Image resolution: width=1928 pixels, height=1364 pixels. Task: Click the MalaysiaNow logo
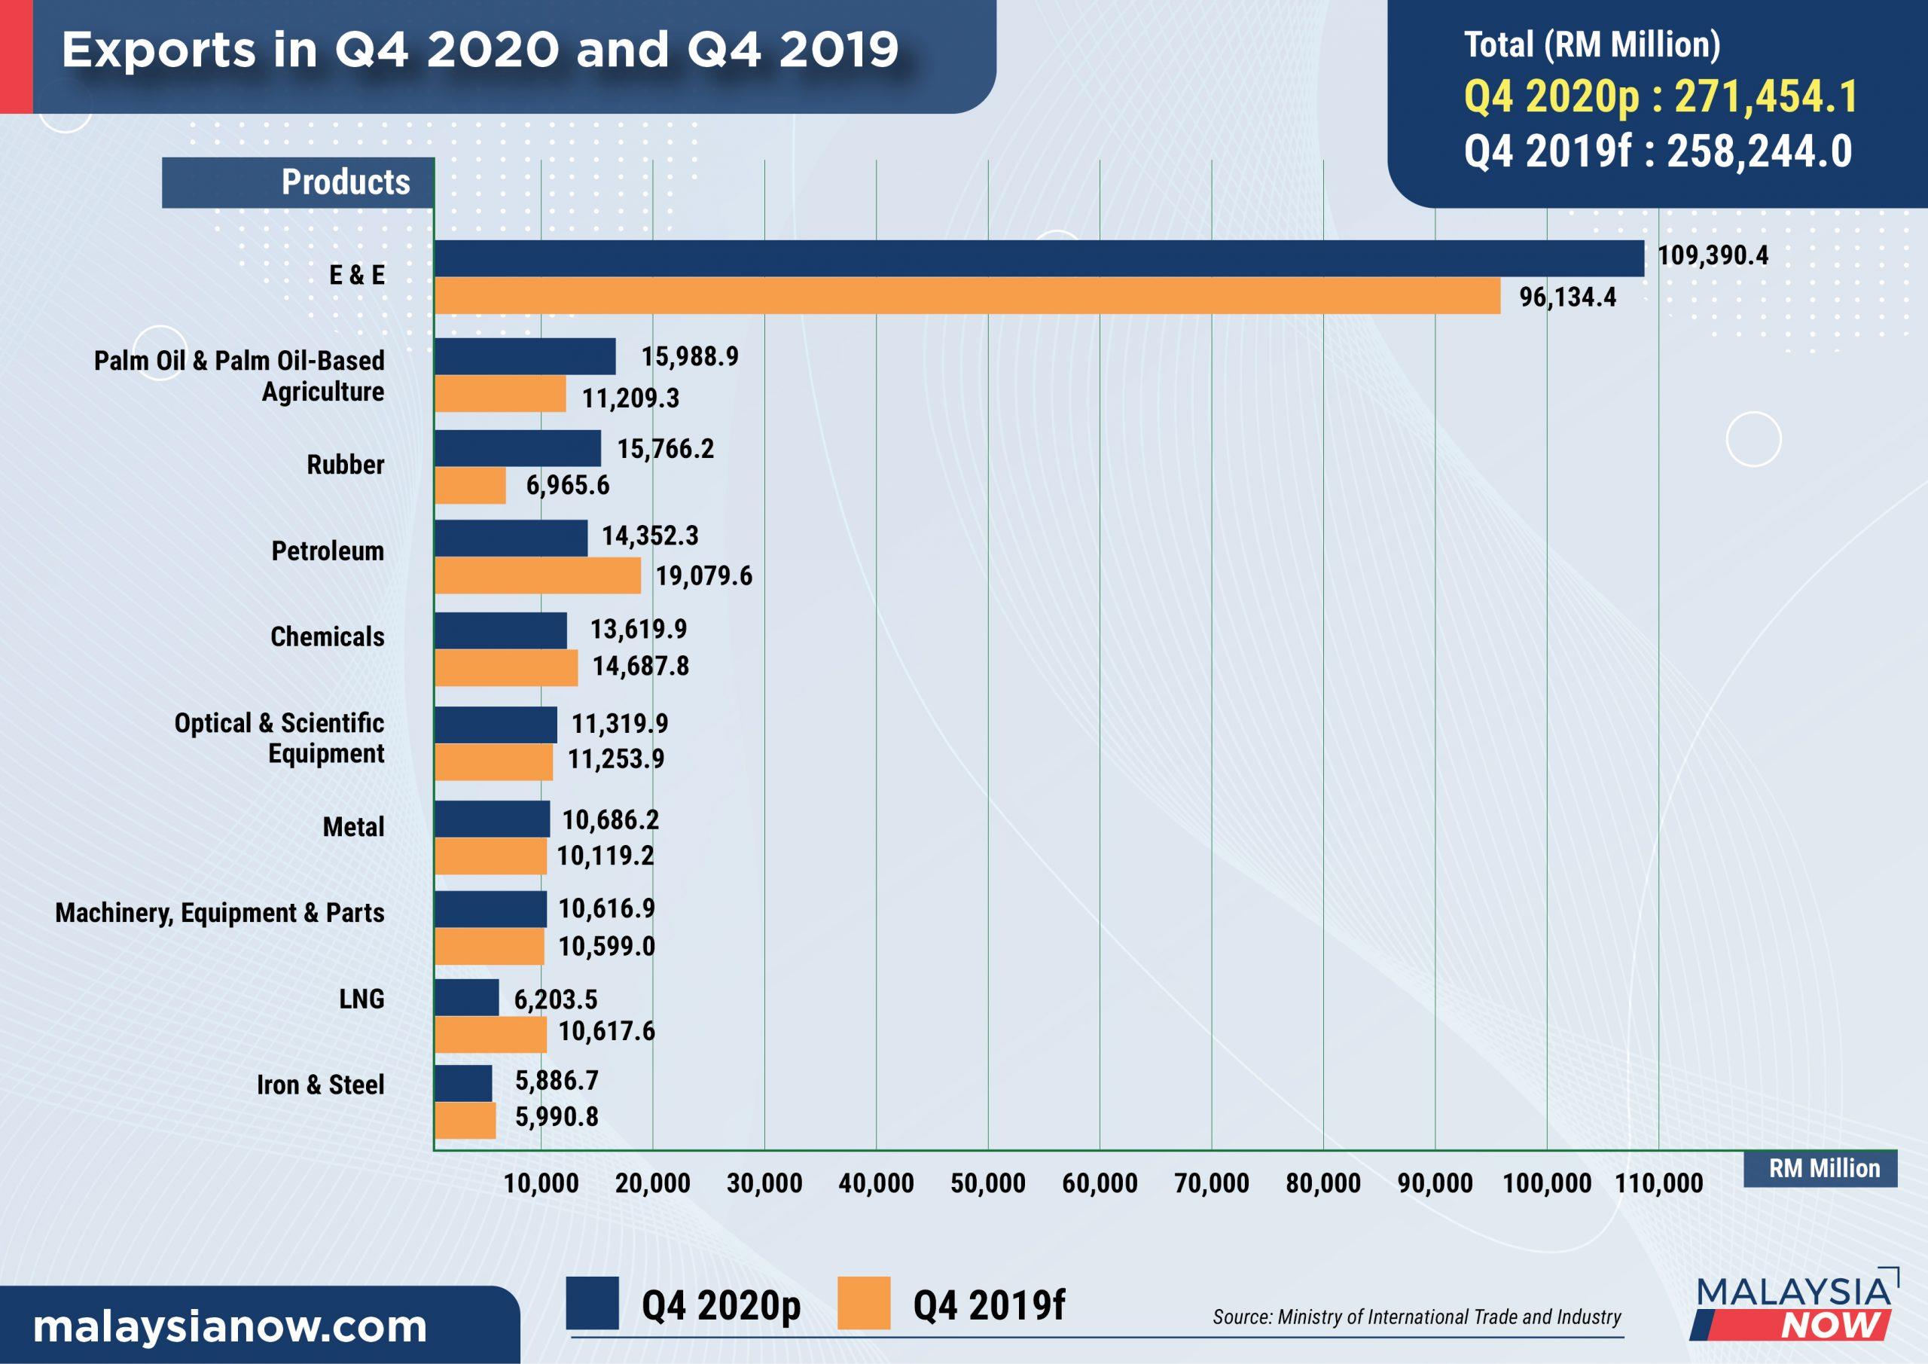point(1797,1306)
